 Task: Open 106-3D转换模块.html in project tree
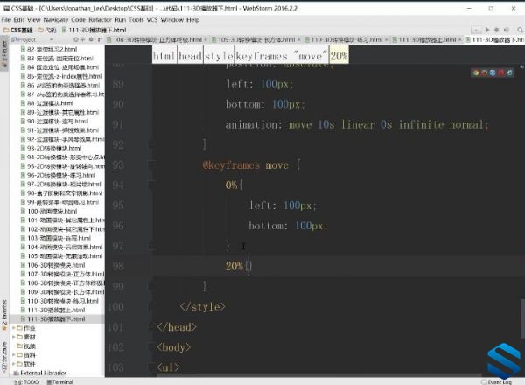(x=52, y=265)
